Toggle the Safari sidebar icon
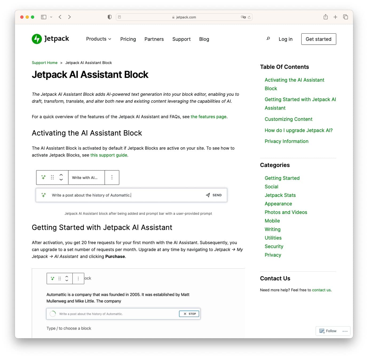 click(x=43, y=17)
